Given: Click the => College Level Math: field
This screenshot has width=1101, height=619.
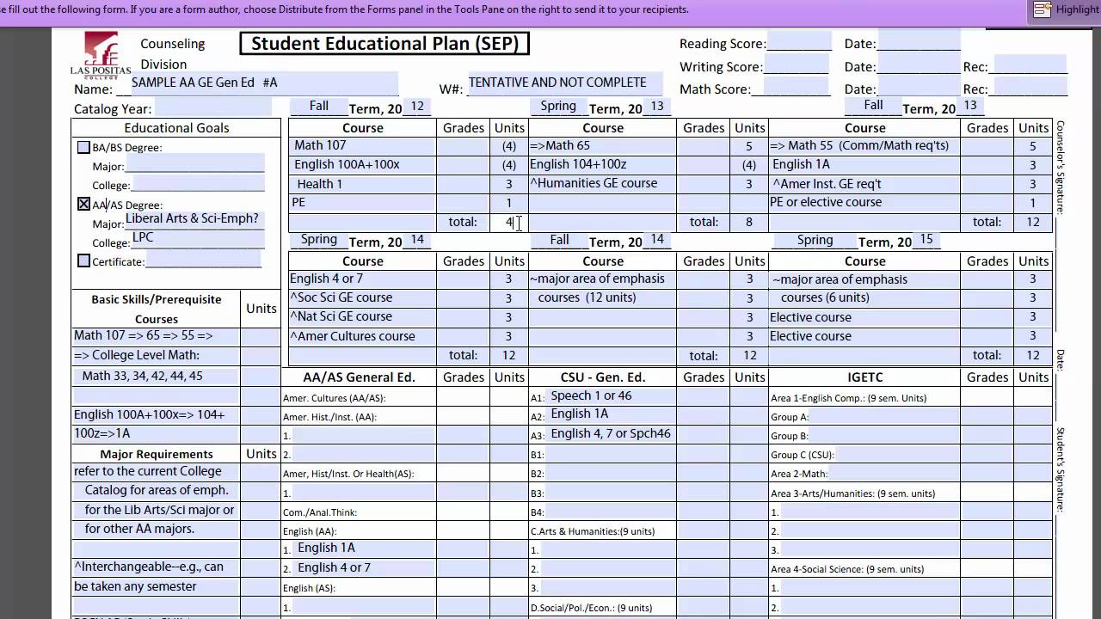Looking at the screenshot, I should (x=156, y=355).
